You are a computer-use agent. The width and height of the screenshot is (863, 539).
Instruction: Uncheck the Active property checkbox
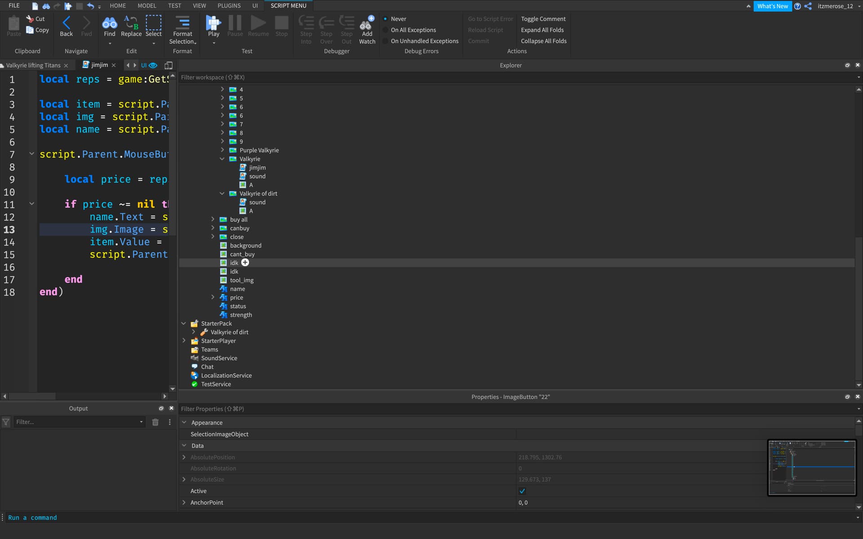coord(522,491)
